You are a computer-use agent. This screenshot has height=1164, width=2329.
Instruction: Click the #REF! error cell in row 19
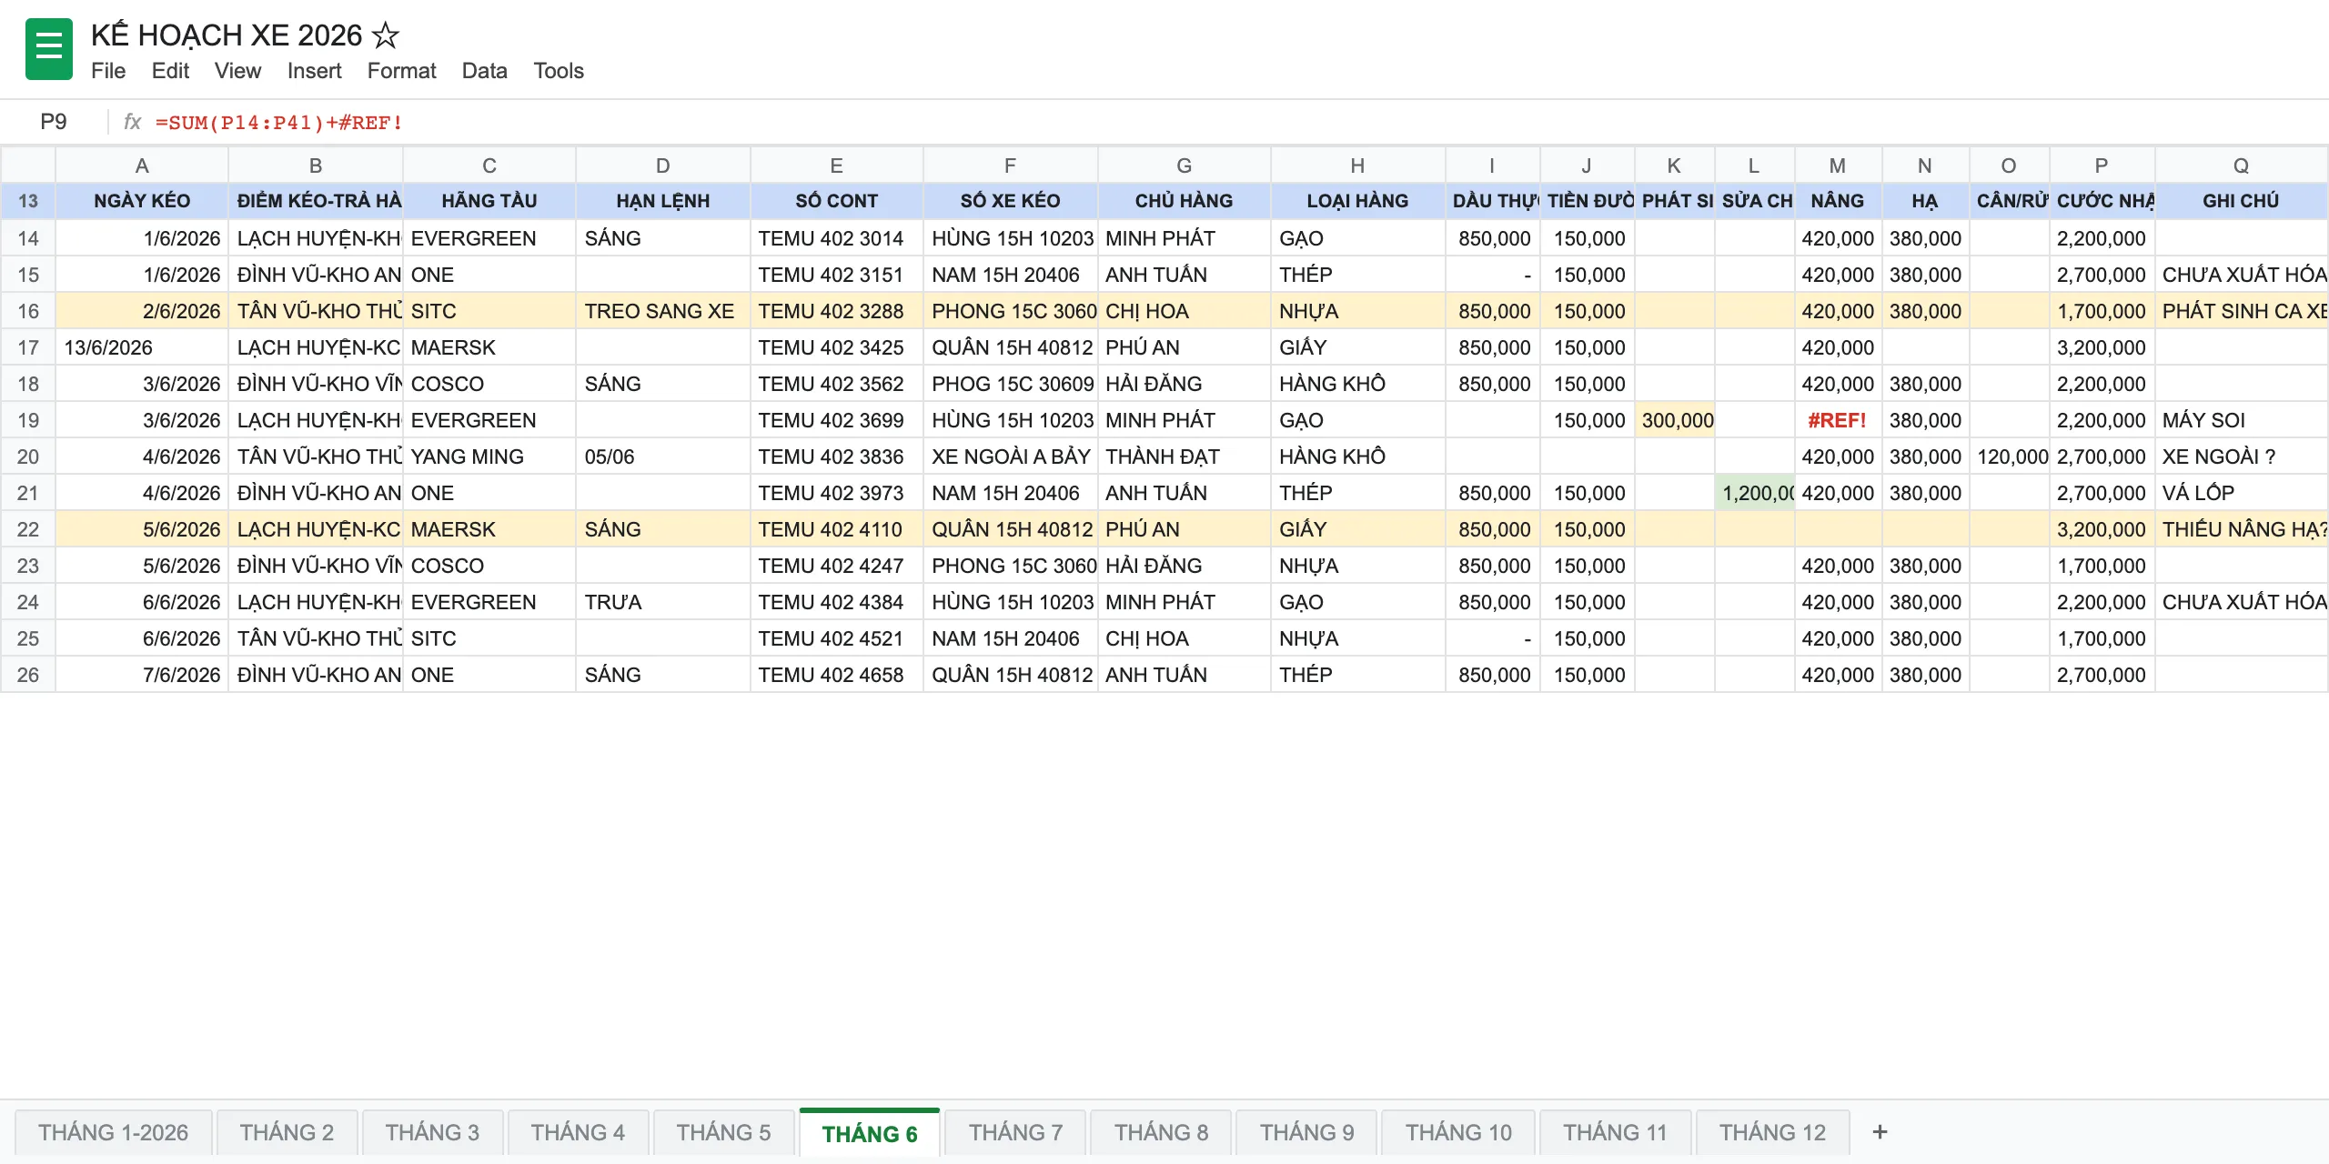tap(1838, 420)
